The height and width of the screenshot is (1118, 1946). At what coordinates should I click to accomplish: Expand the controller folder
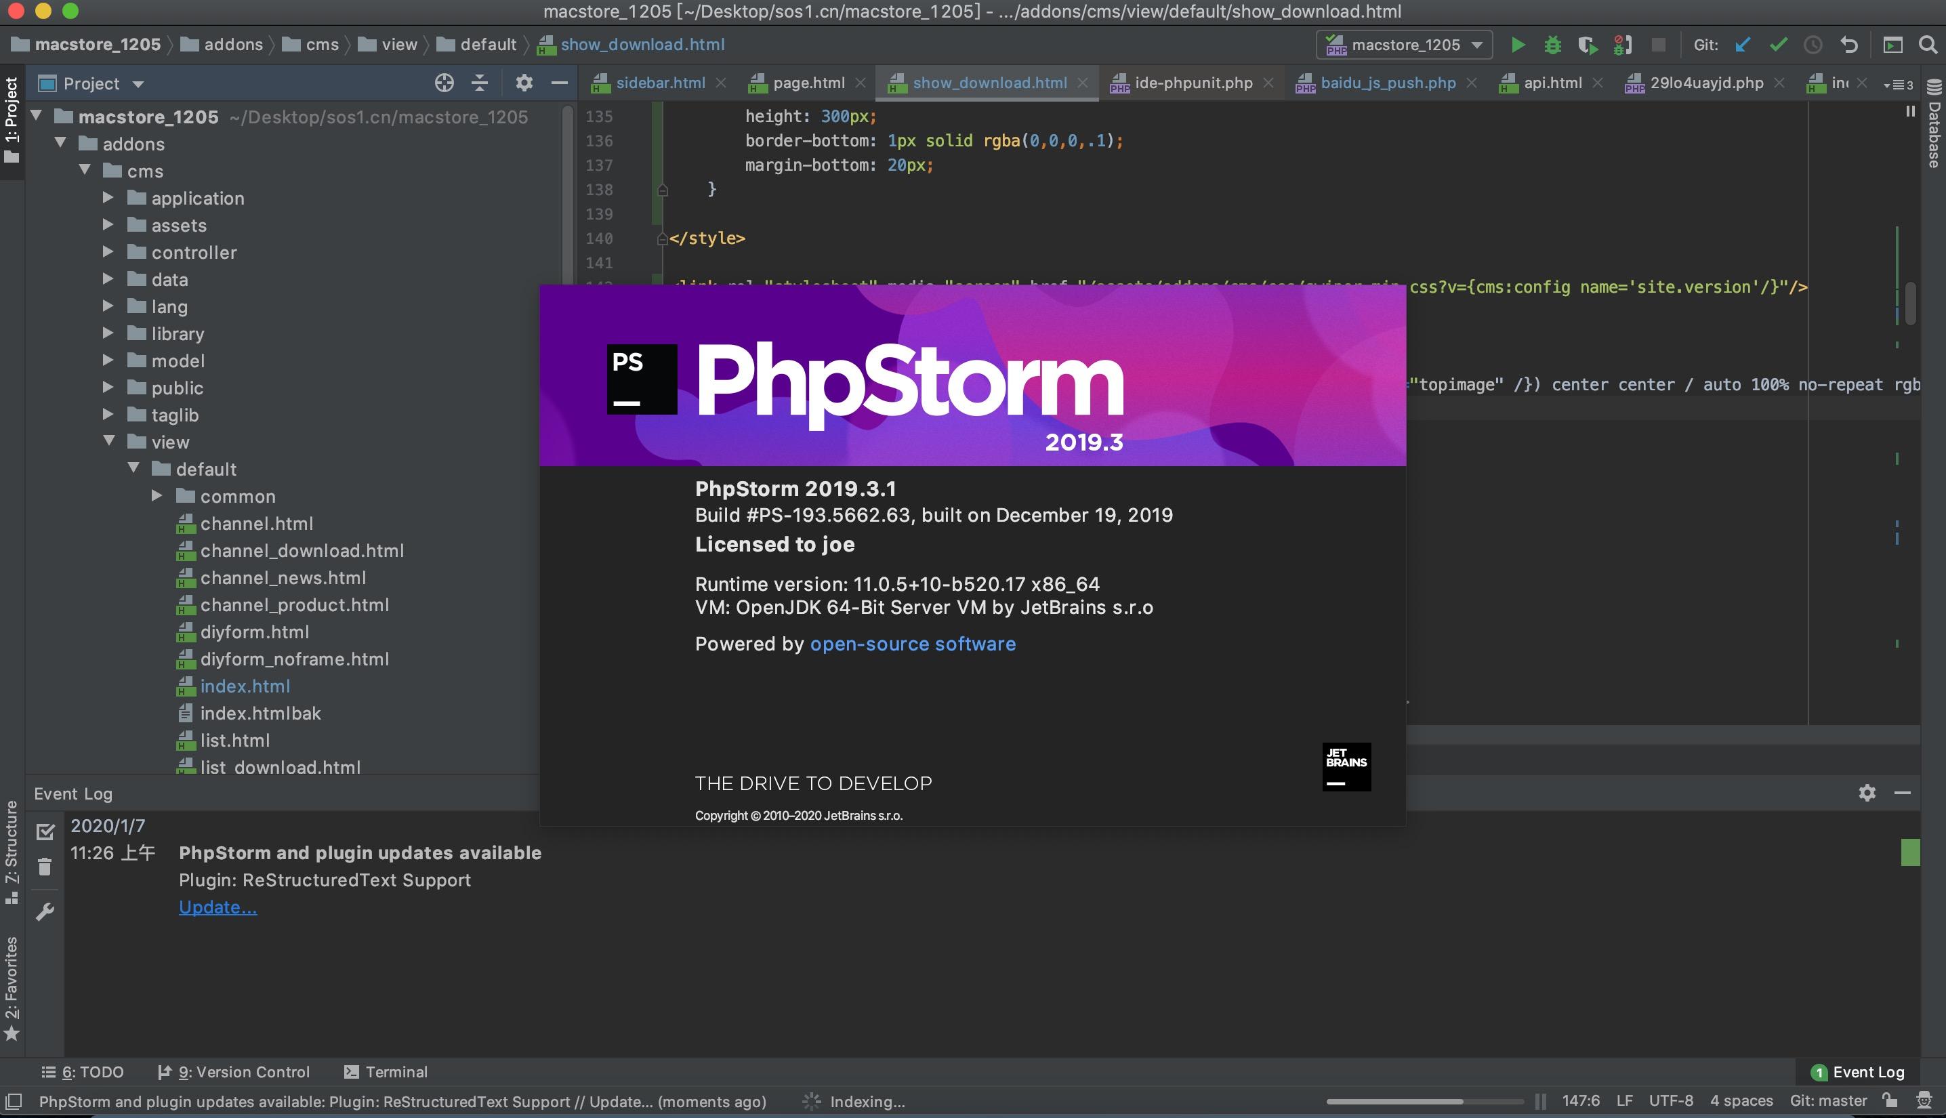(x=108, y=251)
